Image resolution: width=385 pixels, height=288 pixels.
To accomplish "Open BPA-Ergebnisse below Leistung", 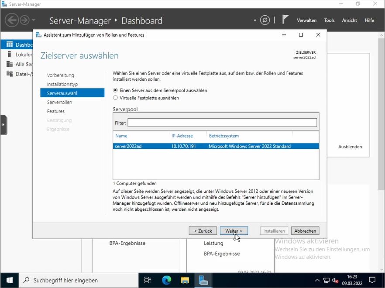I will coord(221,254).
